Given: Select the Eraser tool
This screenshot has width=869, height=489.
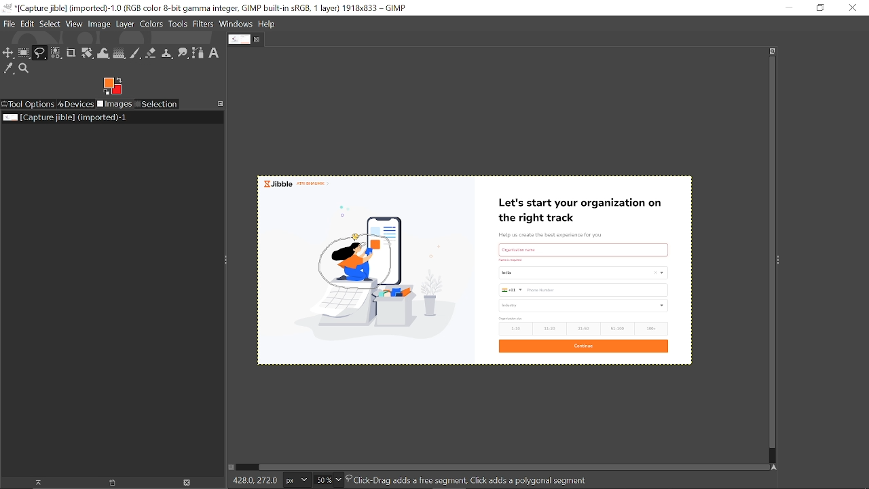Looking at the screenshot, I should (151, 54).
